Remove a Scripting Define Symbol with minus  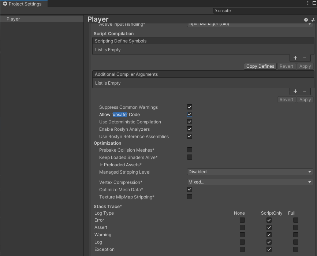[305, 58]
